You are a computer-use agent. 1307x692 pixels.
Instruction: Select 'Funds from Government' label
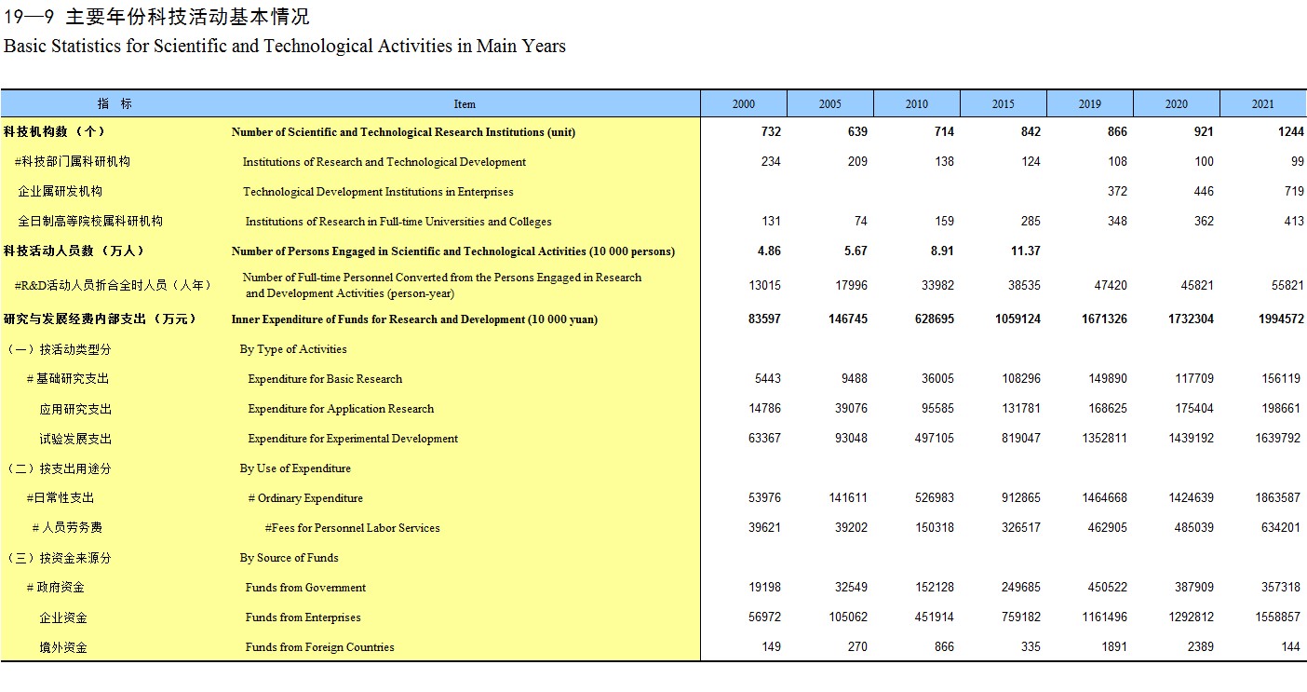[305, 588]
